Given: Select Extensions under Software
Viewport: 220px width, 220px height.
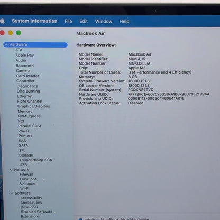Looking at the screenshot, I should 30,216.
